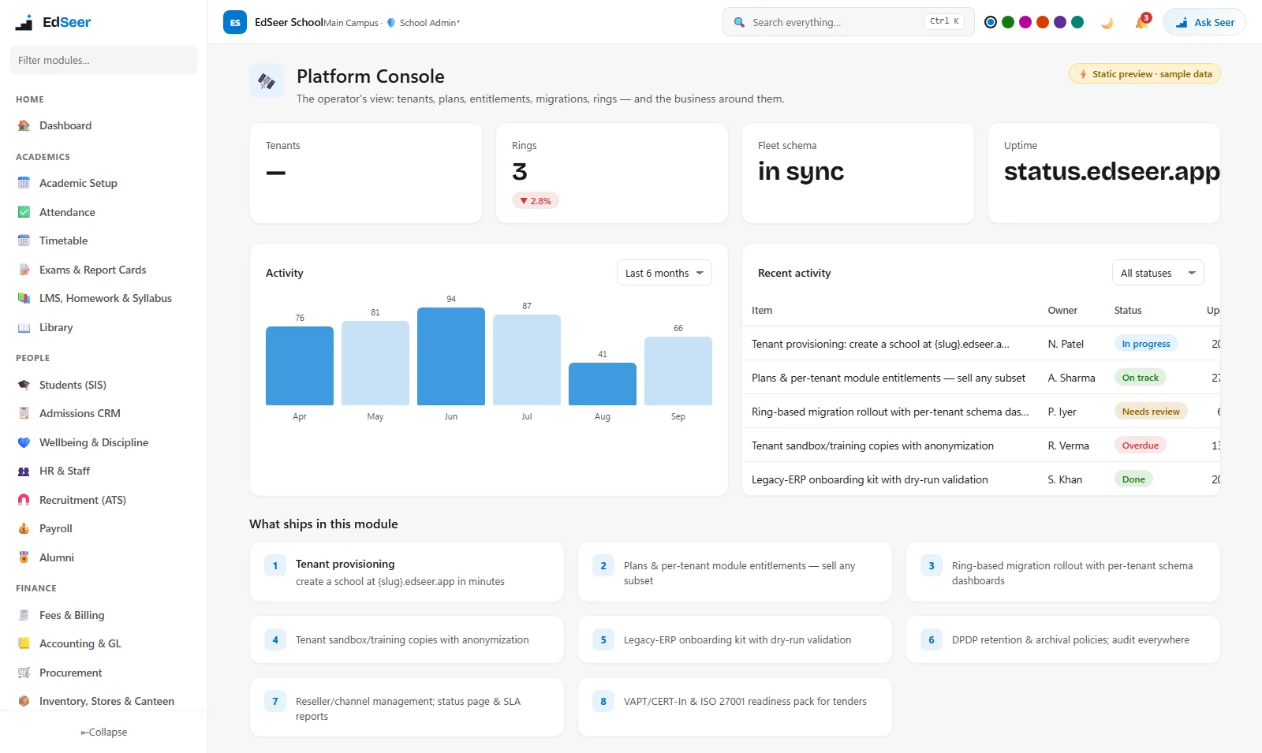Click the Jun bar in Activity chart
This screenshot has width=1262, height=753.
451,356
